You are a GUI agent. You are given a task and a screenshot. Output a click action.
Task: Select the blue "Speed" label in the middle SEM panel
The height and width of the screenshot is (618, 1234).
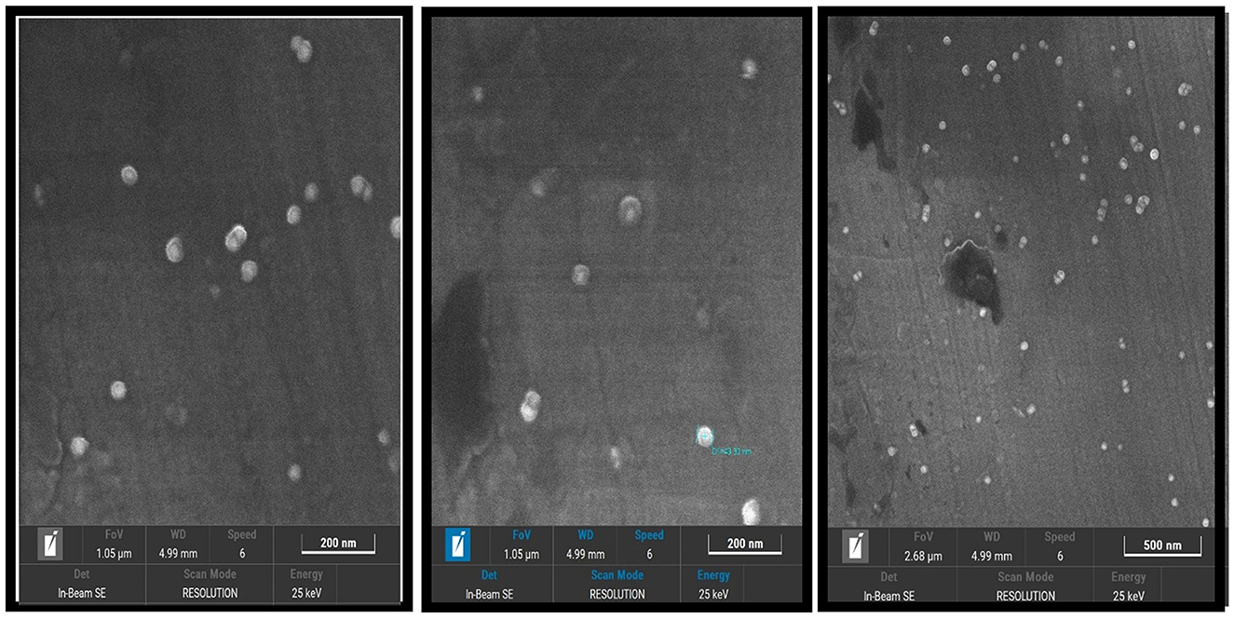point(649,535)
